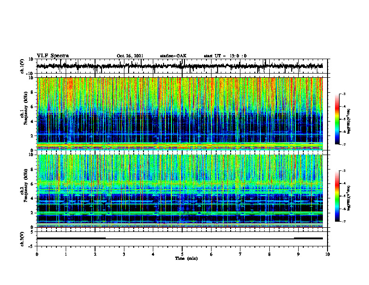Click the time axis tick label "8"
369x285 pixels.
click(269, 254)
